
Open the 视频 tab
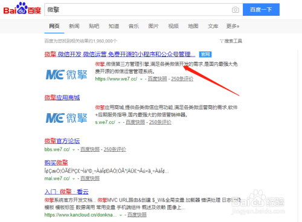point(173,26)
